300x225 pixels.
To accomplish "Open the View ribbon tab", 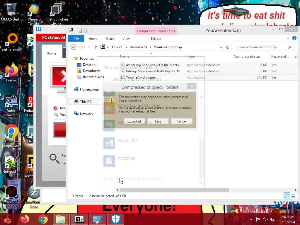I will 126,39.
